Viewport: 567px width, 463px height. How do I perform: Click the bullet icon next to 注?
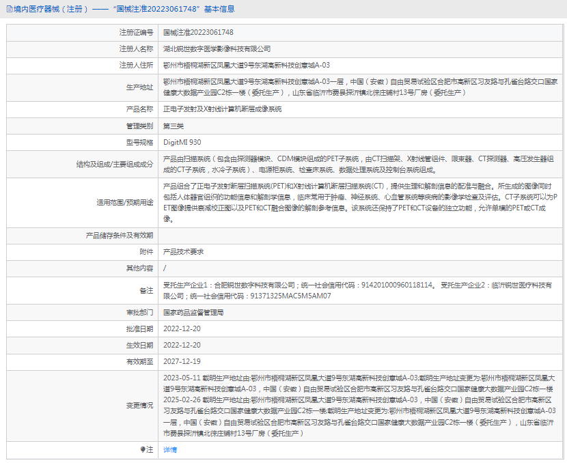coord(143,449)
